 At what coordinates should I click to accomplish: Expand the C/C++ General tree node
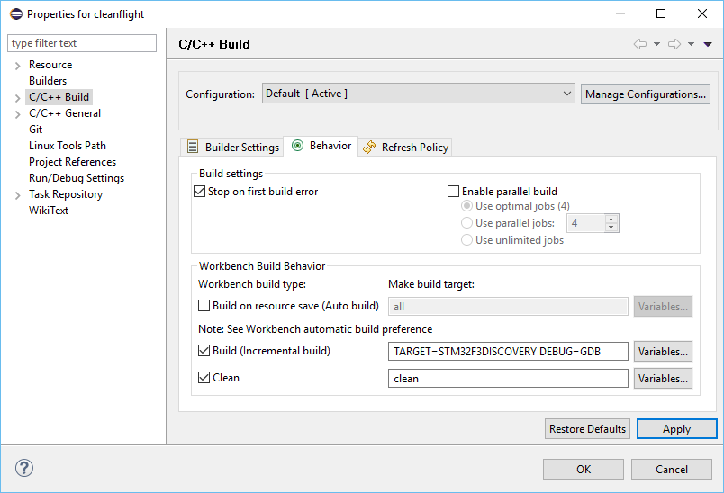[x=18, y=114]
